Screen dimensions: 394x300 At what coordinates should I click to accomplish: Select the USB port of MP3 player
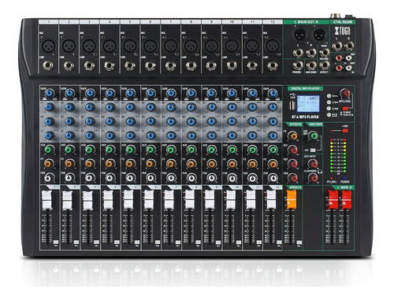click(x=292, y=106)
